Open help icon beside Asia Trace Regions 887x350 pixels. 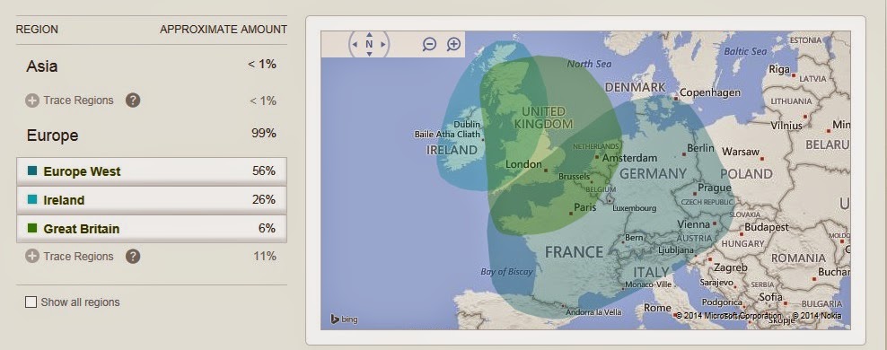pyautogui.click(x=132, y=101)
